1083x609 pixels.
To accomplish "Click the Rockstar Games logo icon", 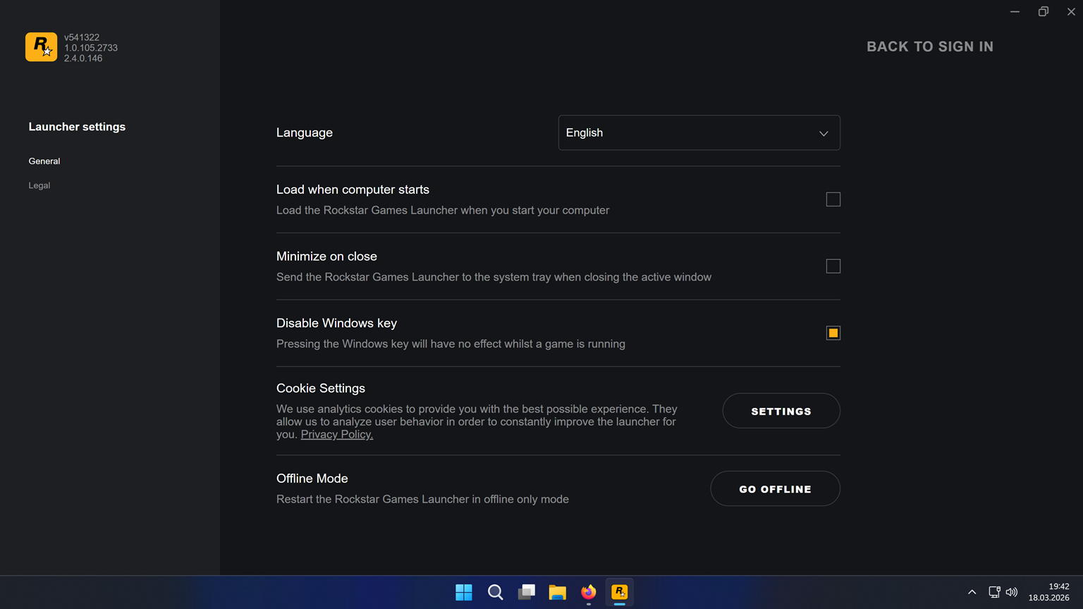I will click(41, 47).
